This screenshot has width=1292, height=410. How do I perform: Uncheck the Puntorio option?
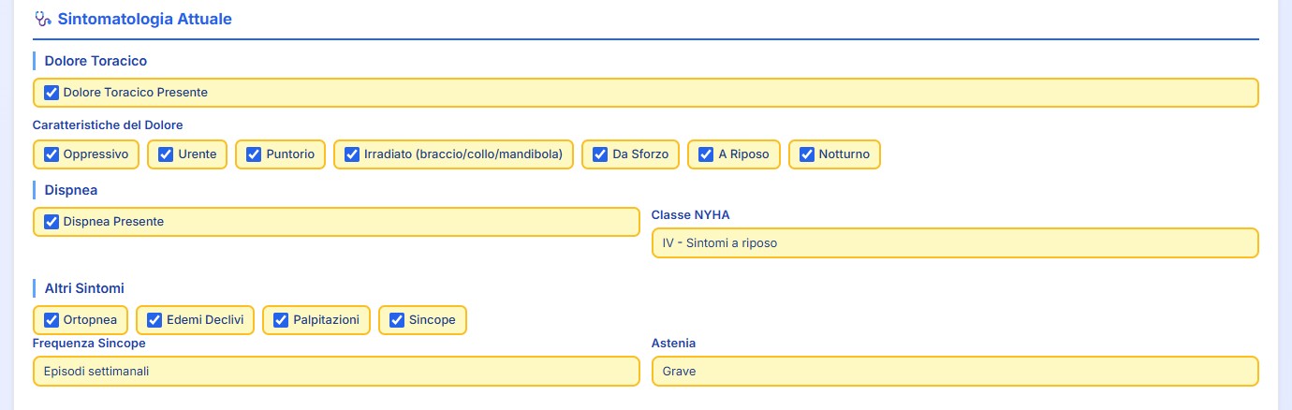click(x=254, y=154)
